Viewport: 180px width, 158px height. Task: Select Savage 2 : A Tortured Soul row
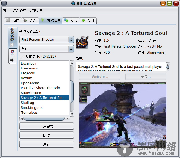pyautogui.click(x=44, y=98)
